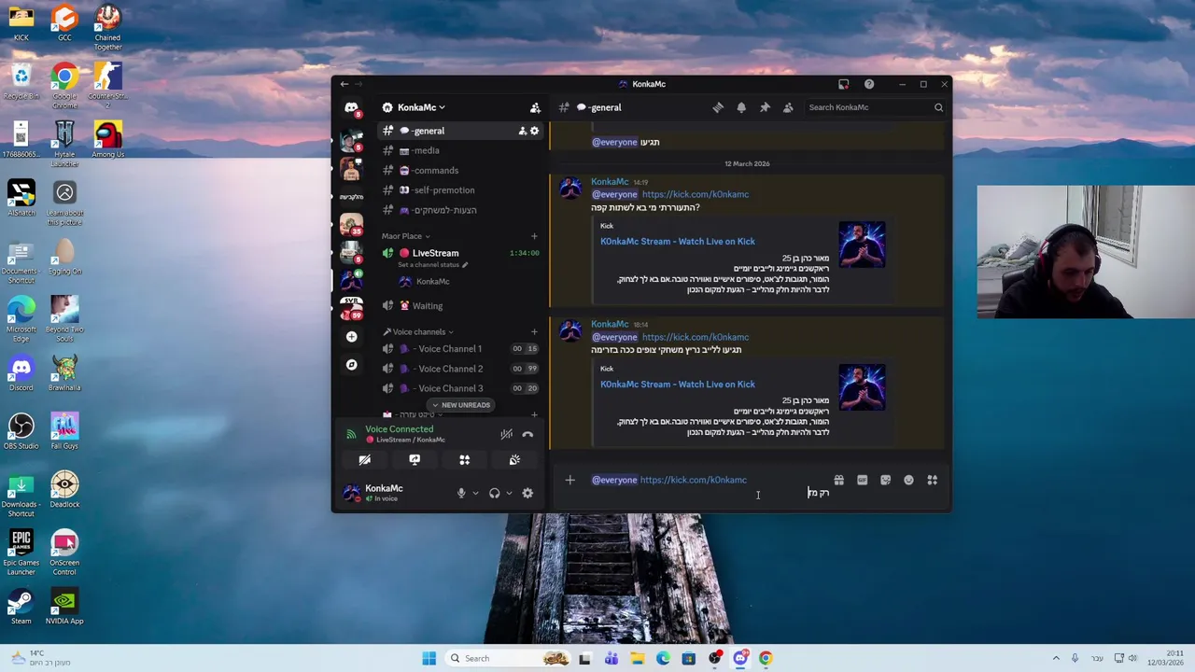Toggle the member list icon

point(788,107)
